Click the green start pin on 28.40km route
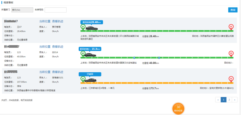 [x=83, y=27]
